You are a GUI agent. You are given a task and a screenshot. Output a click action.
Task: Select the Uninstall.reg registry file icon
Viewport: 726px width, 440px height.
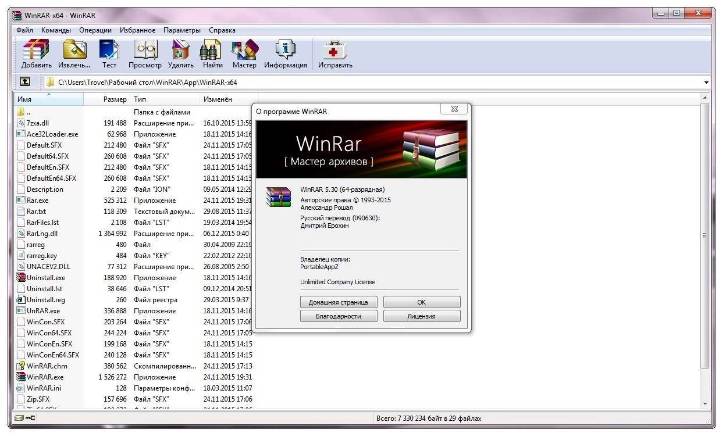pyautogui.click(x=22, y=300)
